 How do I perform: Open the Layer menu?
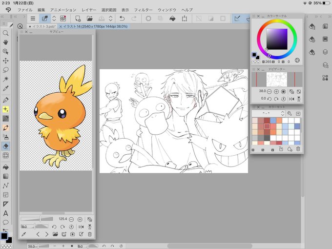tap(89, 10)
